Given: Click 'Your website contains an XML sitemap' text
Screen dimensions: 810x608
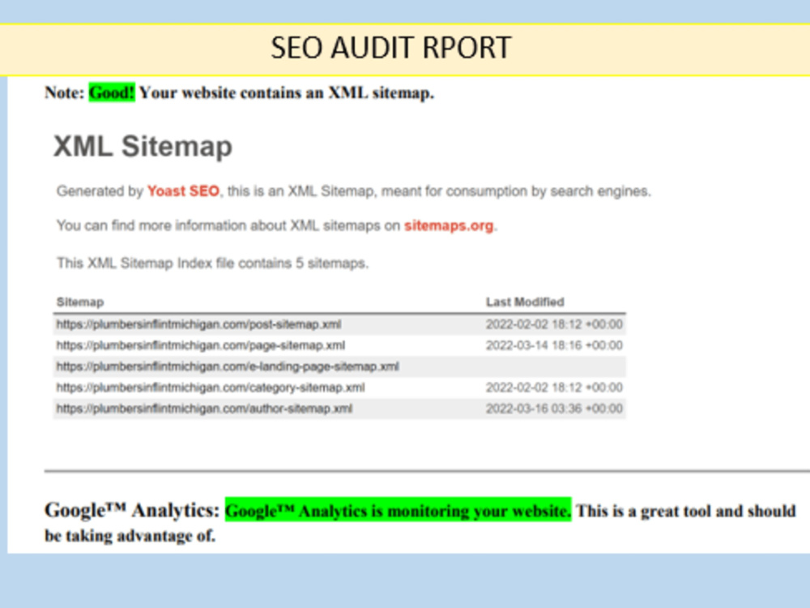Looking at the screenshot, I should 287,93.
